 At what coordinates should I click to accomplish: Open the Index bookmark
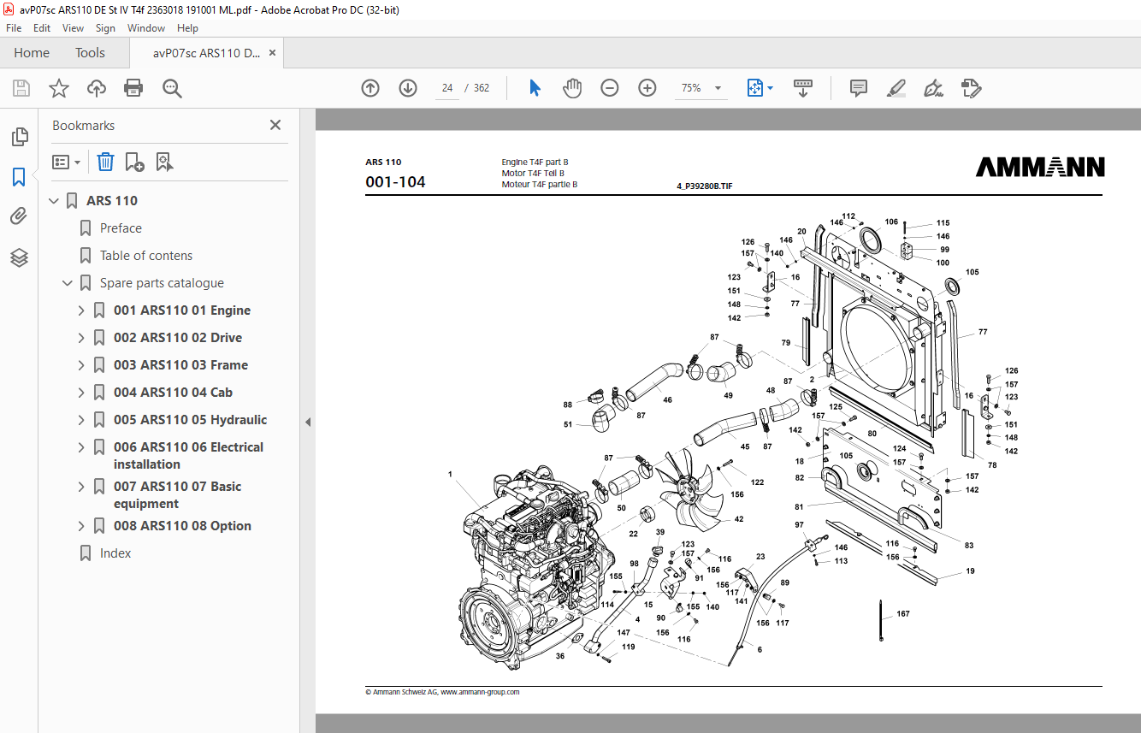click(x=115, y=553)
